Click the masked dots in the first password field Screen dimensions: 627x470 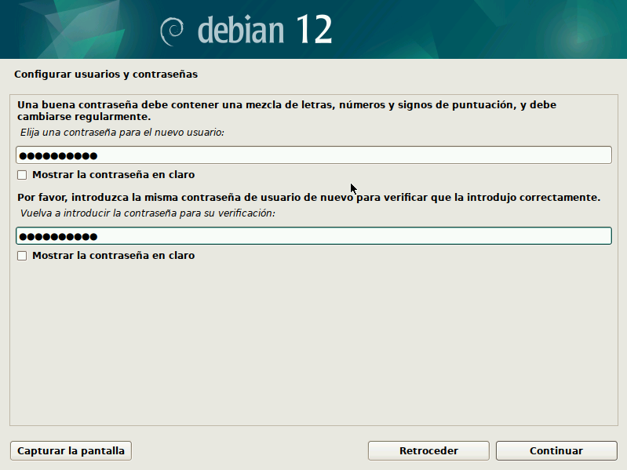[x=58, y=155]
